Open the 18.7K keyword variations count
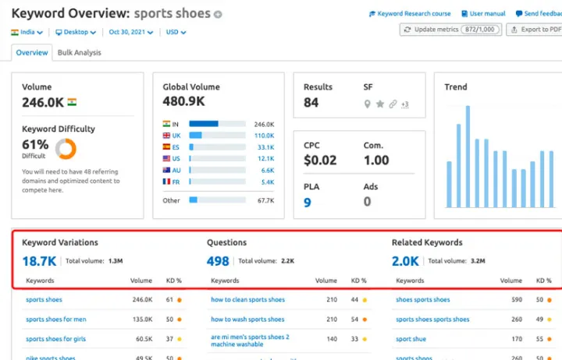Image resolution: width=562 pixels, height=360 pixels. click(x=39, y=261)
